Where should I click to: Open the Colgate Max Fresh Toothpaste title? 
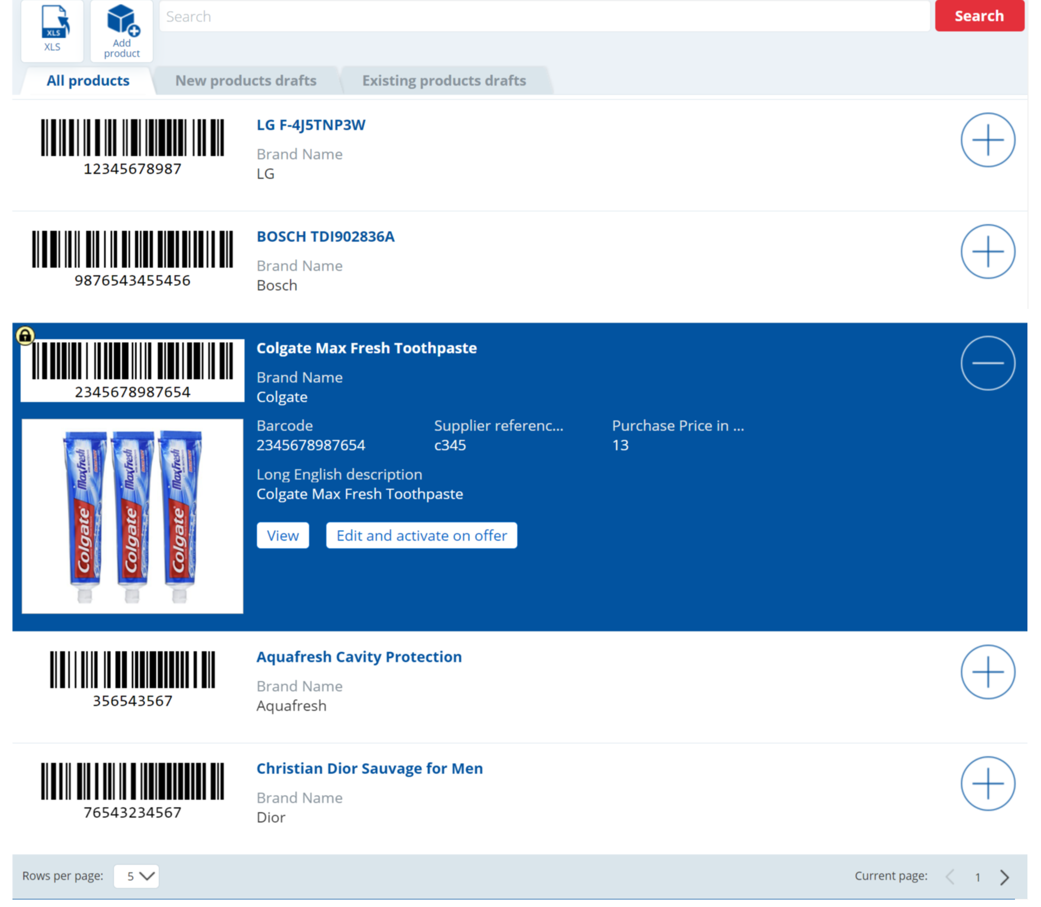(367, 348)
